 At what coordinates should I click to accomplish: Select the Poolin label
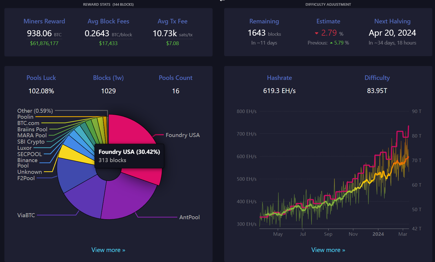[x=25, y=117]
